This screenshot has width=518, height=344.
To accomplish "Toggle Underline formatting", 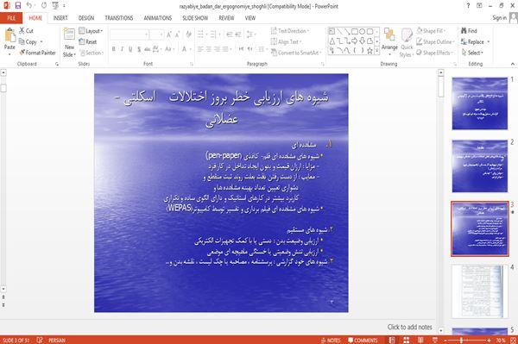I will click(x=130, y=49).
